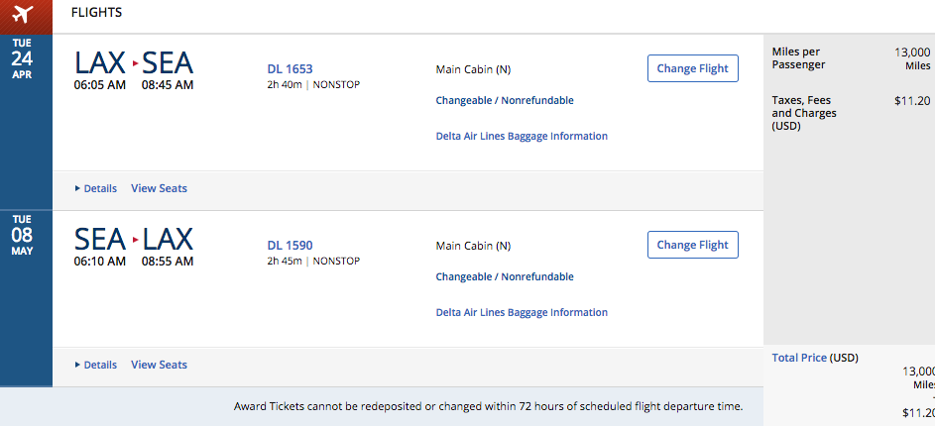Viewport: 935px width, 426px height.
Task: Change the DL 1590 flight
Action: (x=692, y=245)
